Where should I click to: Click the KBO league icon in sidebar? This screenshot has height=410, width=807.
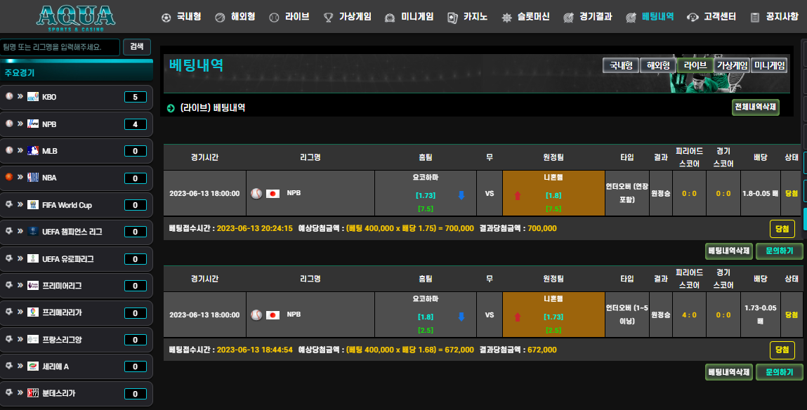pyautogui.click(x=32, y=97)
